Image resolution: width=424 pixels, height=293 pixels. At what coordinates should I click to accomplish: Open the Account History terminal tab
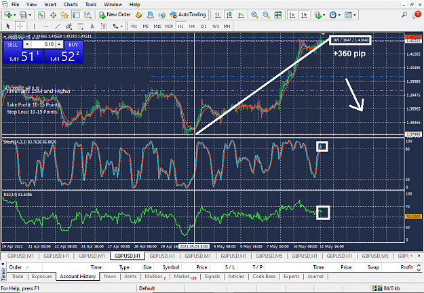[x=78, y=276]
